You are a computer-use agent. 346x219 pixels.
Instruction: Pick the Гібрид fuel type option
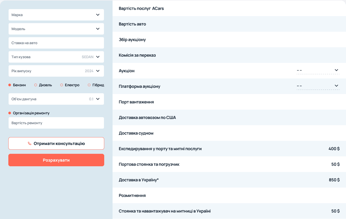[89, 85]
